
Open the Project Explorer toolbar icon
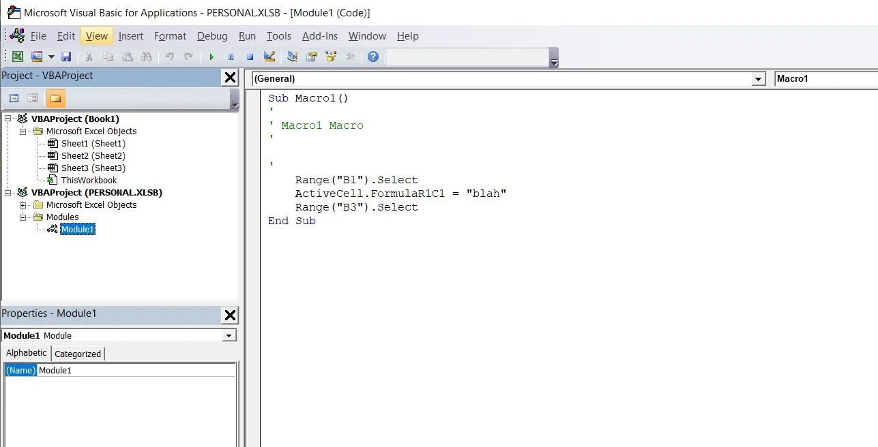293,57
